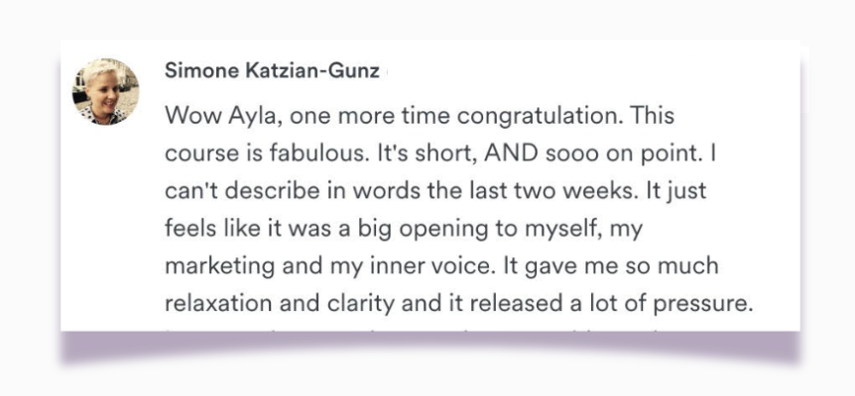The image size is (855, 396).
Task: Click the commenter's profile avatar photo
Action: click(x=104, y=91)
